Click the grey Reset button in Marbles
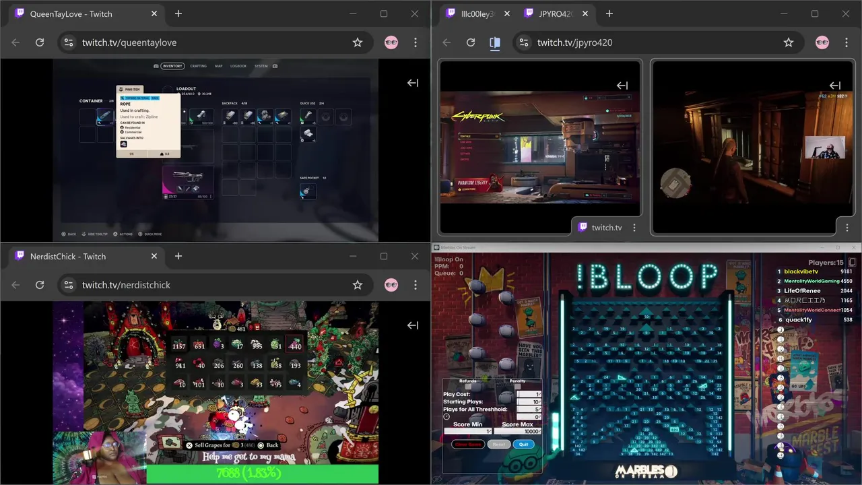 499,444
